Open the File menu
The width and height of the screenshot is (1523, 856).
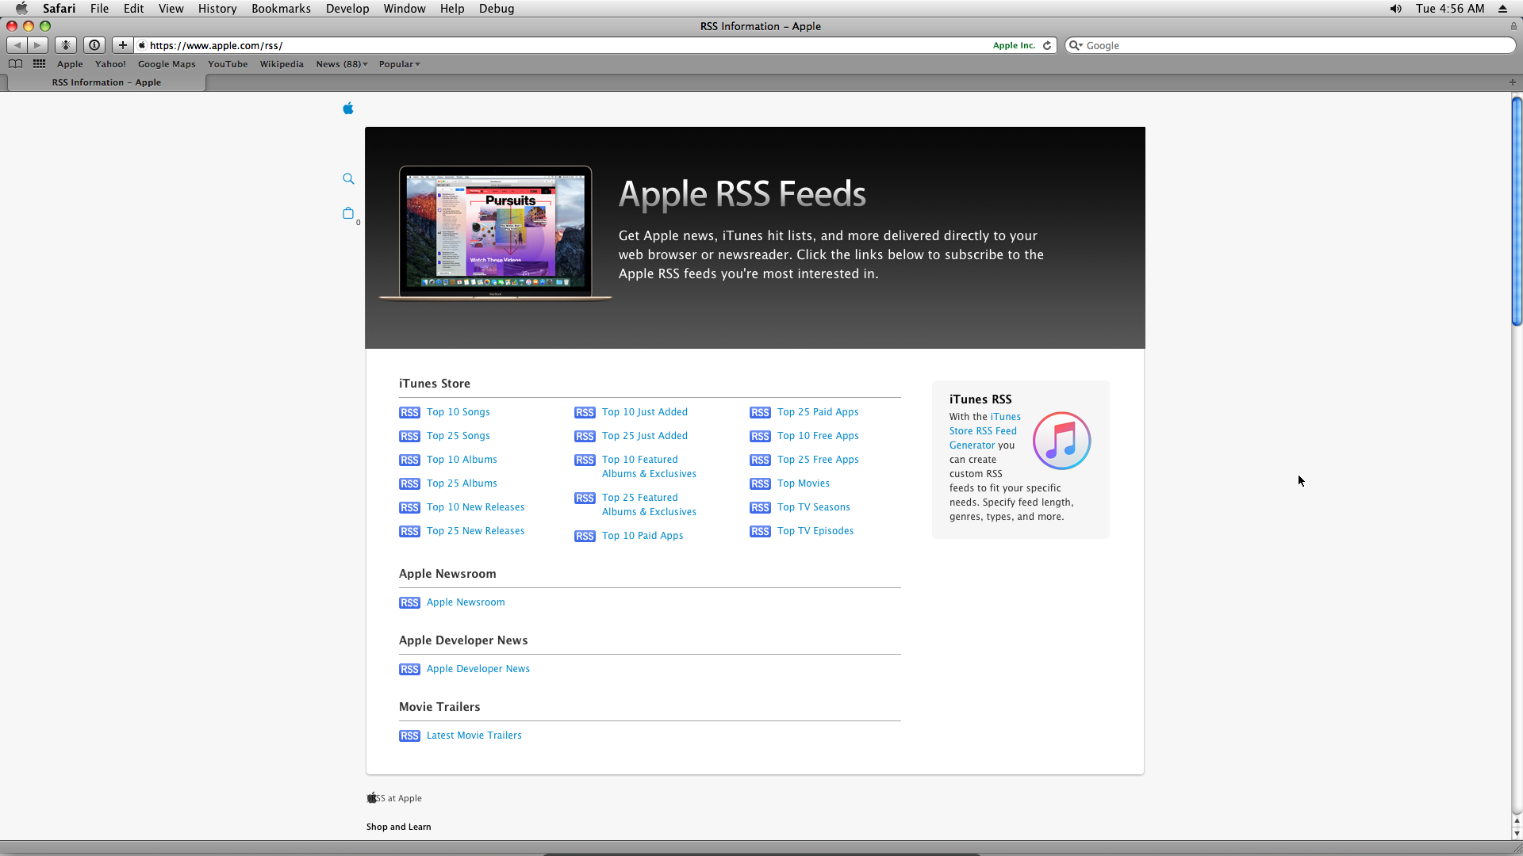point(99,9)
